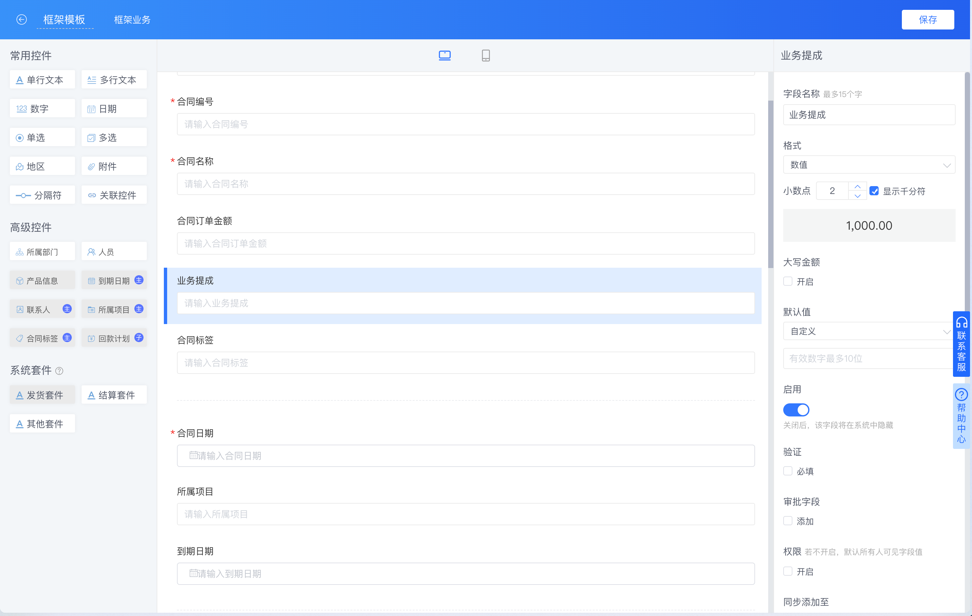Open 联系客服 customer service panel
The image size is (972, 616).
click(962, 344)
